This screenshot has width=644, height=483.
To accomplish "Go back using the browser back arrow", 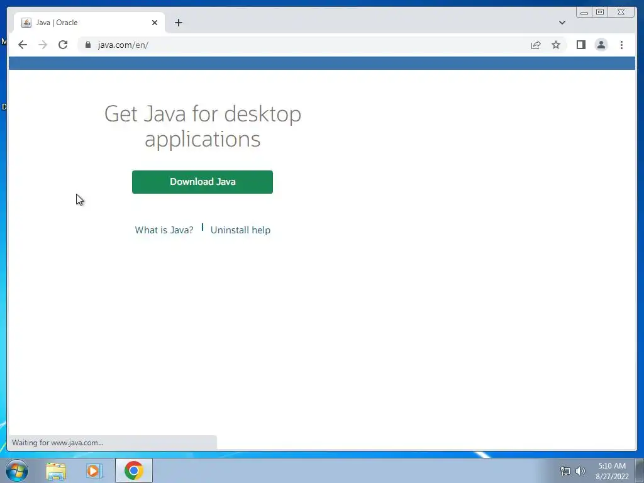I will tap(23, 45).
